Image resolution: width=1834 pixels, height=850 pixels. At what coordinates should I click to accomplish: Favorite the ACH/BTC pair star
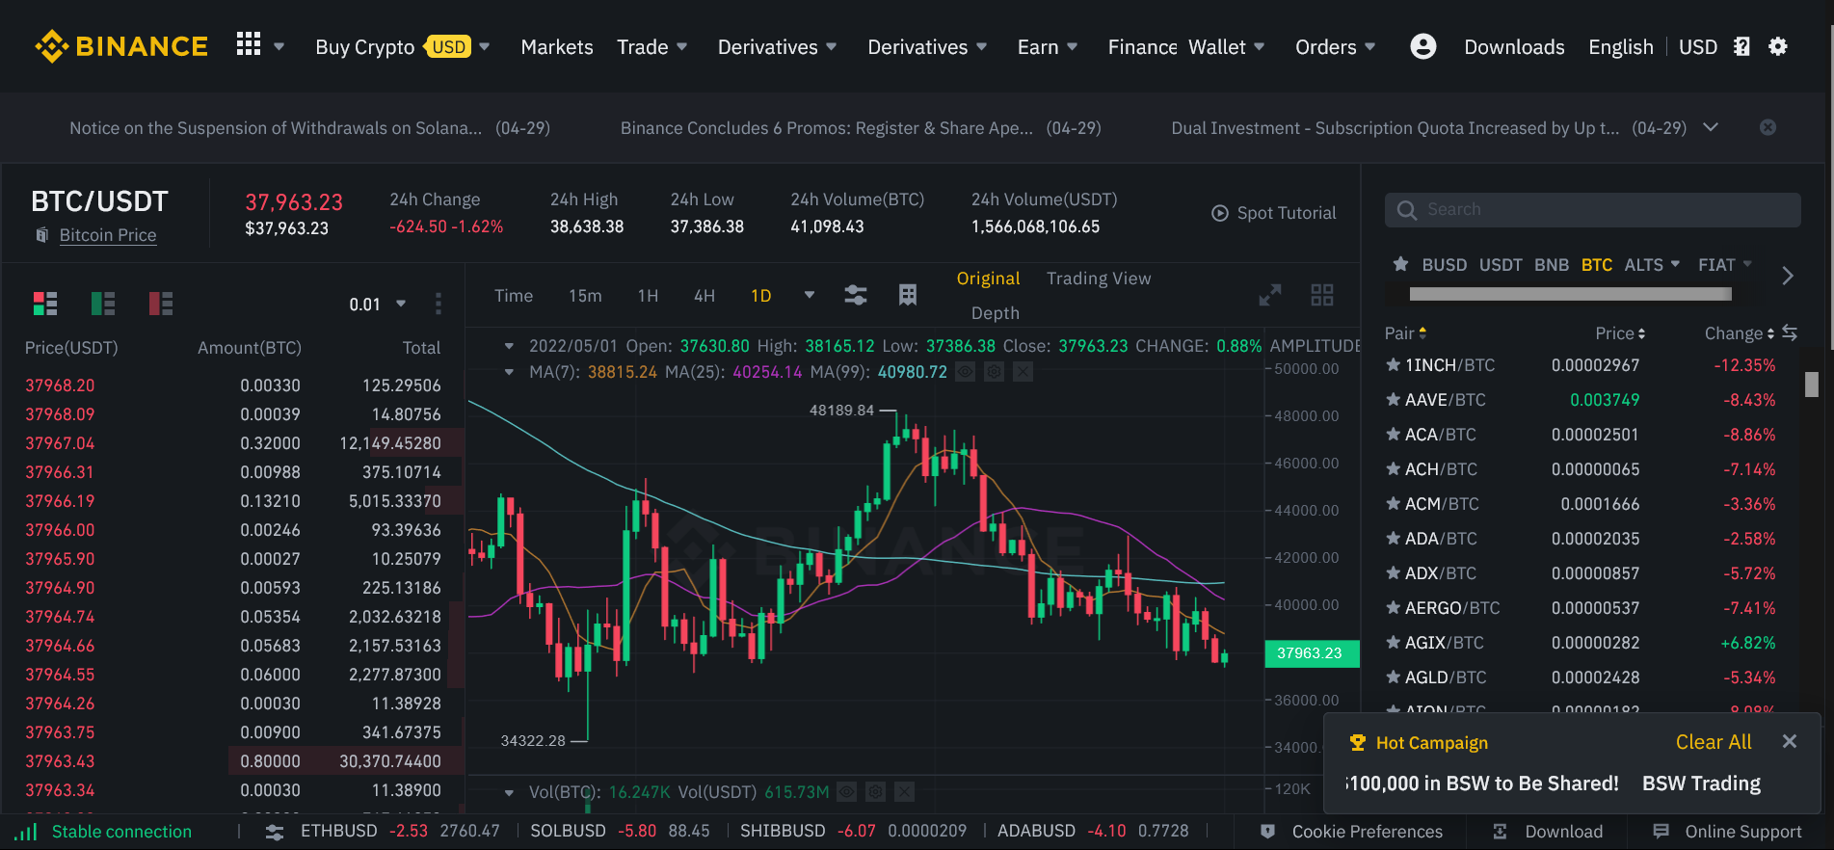pos(1393,469)
